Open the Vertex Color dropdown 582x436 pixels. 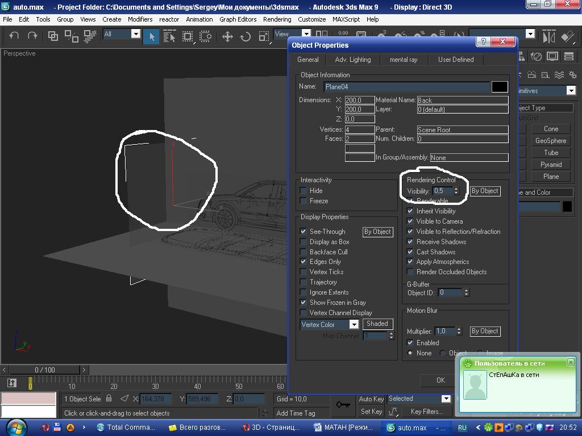point(354,325)
